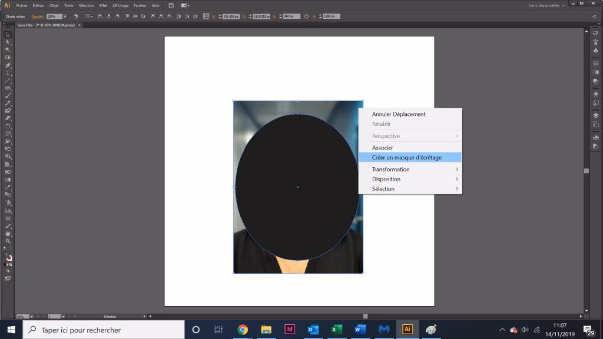Select the Eyedropper tool
The height and width of the screenshot is (339, 603).
7,187
